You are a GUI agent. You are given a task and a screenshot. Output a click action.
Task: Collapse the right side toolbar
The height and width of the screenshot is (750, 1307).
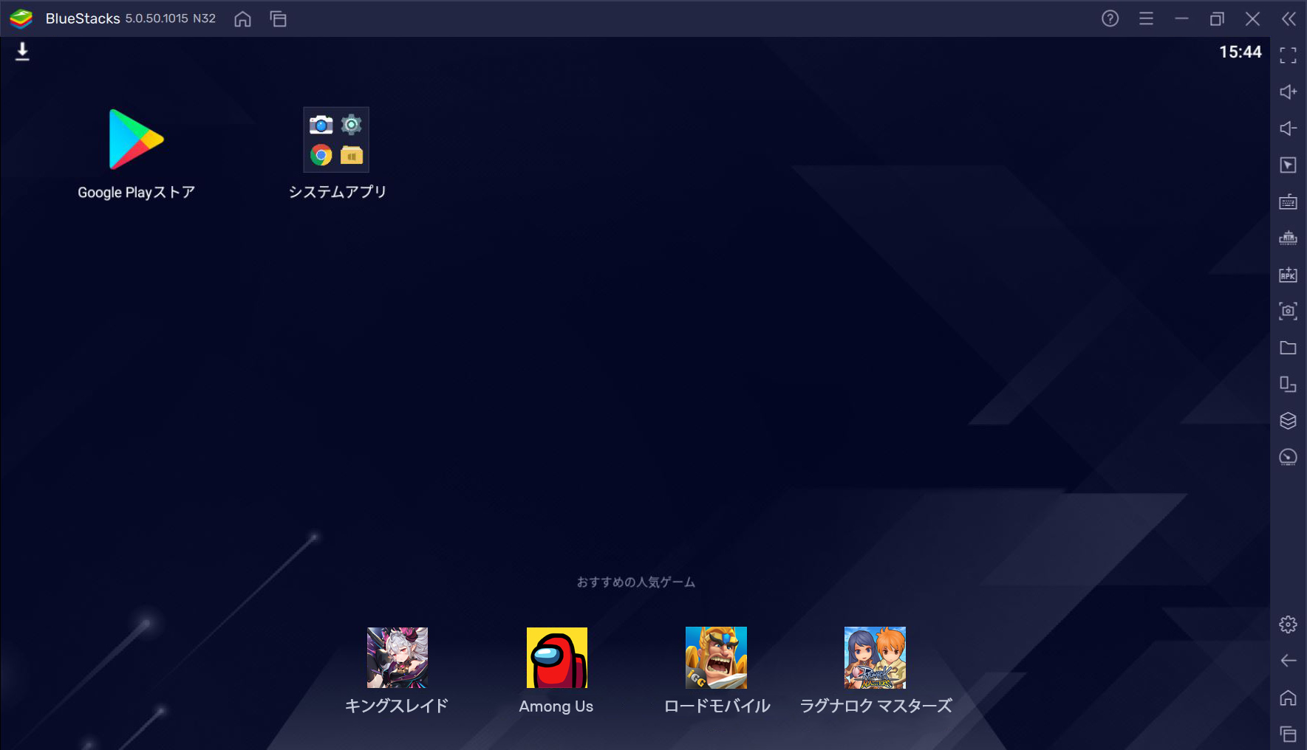click(x=1289, y=20)
